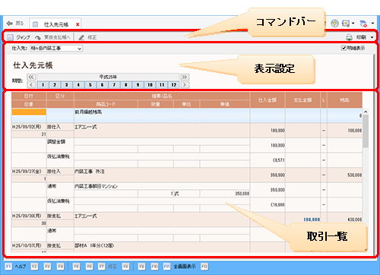
Task: Select month 9 in the period bar
Action: pyautogui.click(x=138, y=85)
